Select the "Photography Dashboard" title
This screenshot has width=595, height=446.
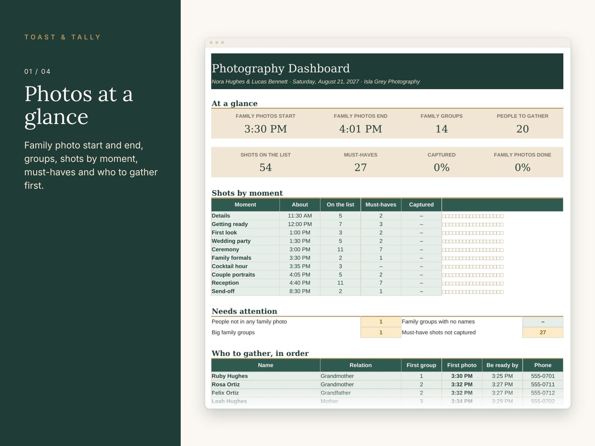[280, 68]
